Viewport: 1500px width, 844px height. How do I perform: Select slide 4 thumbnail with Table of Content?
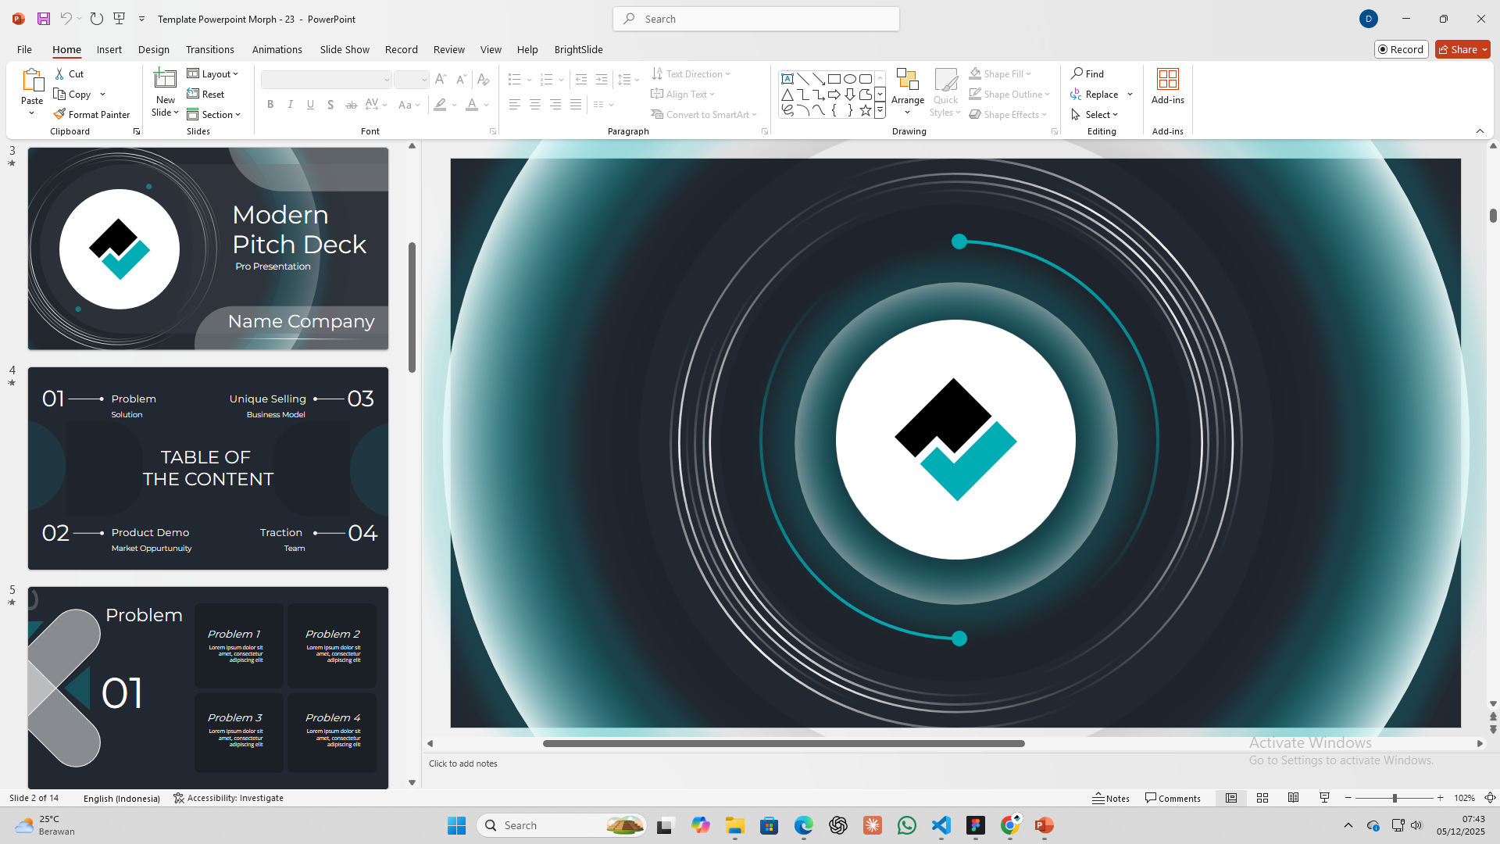click(208, 468)
